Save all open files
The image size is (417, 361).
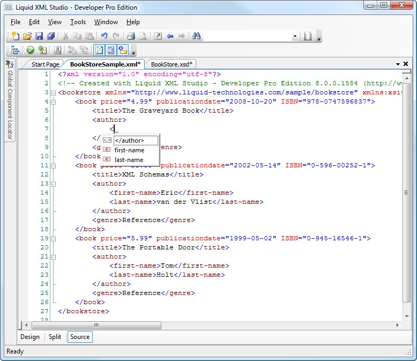point(51,36)
